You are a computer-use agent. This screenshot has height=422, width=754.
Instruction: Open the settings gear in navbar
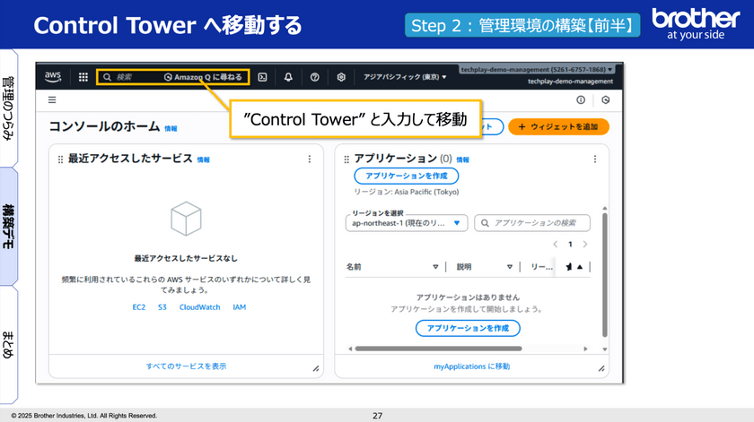pyautogui.click(x=341, y=77)
